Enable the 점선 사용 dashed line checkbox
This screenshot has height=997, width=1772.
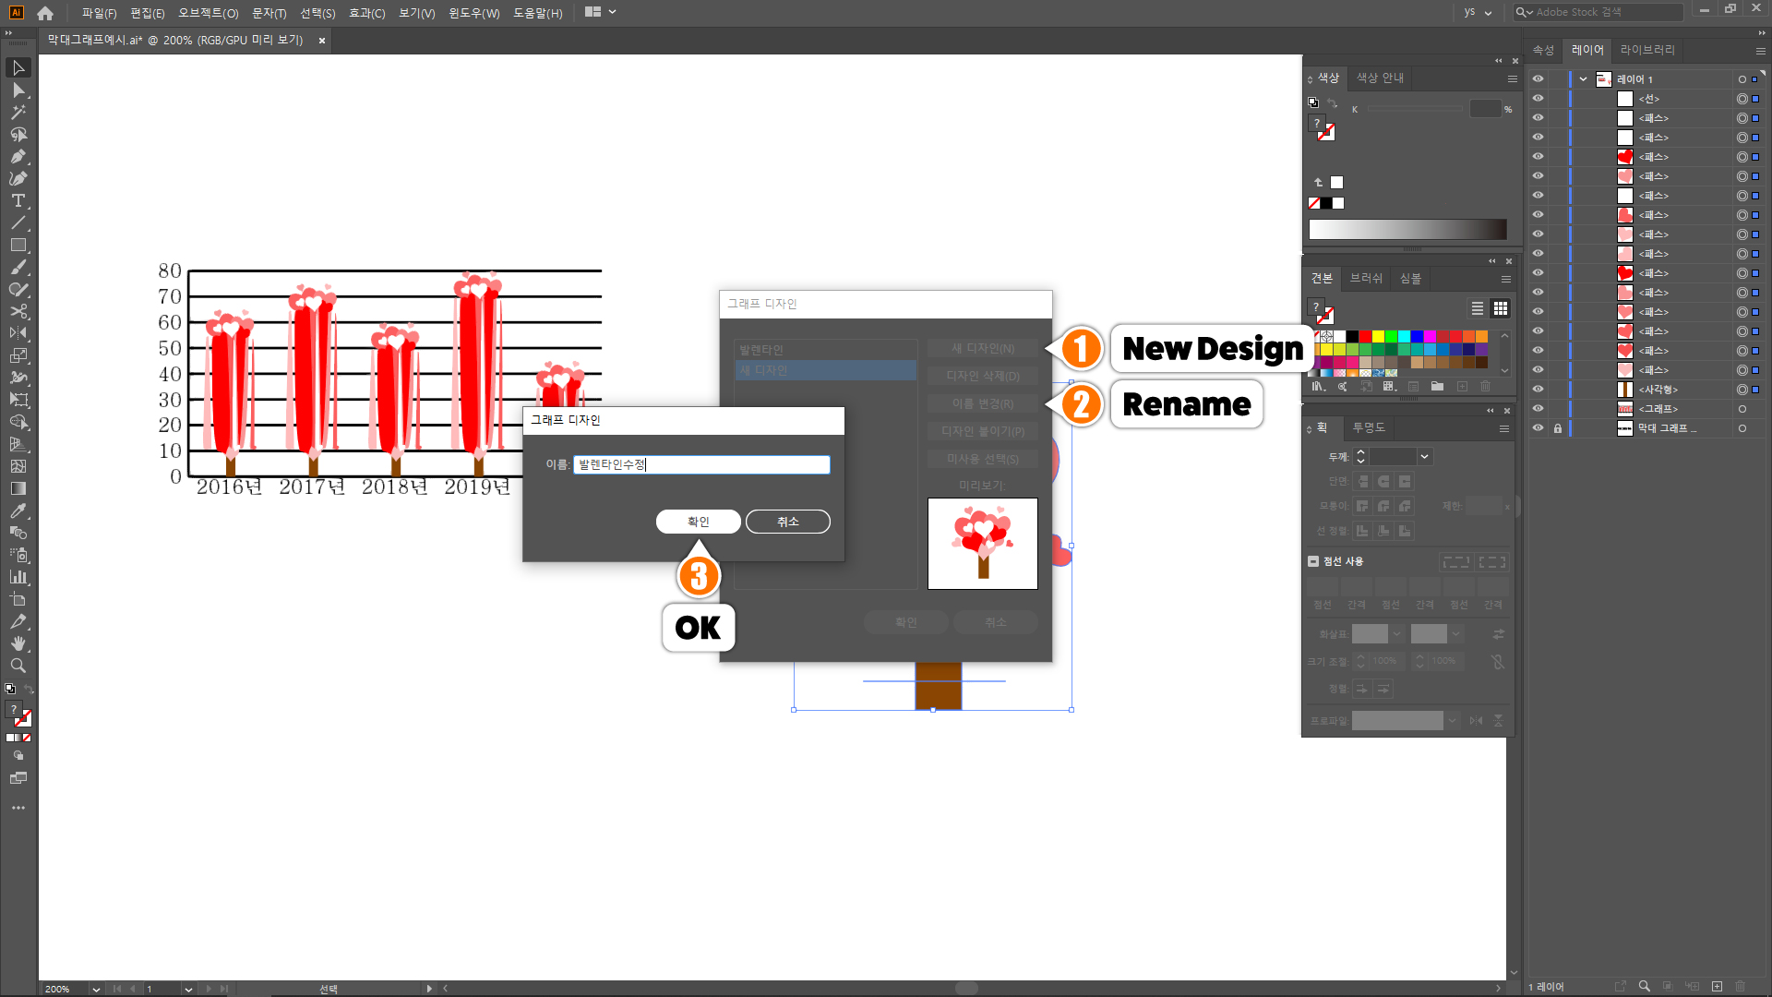pyautogui.click(x=1313, y=561)
